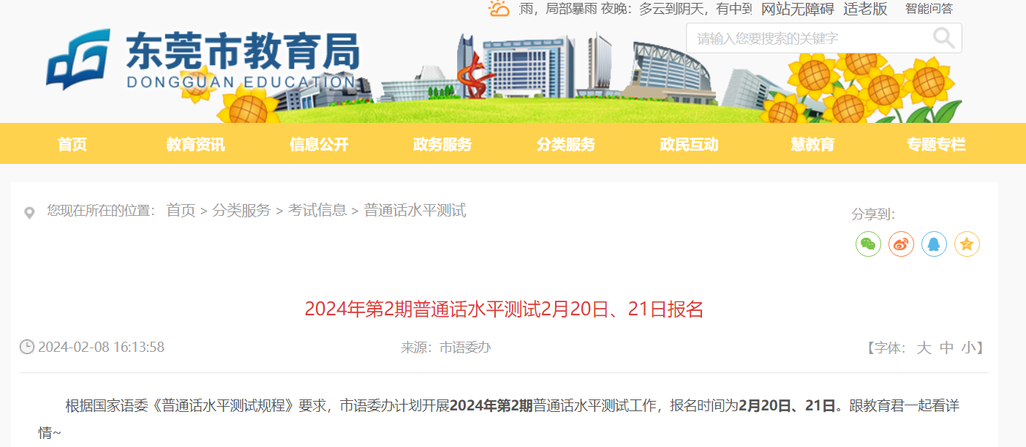This screenshot has width=1026, height=447.
Task: Click the magnifier icon to search
Action: (943, 38)
